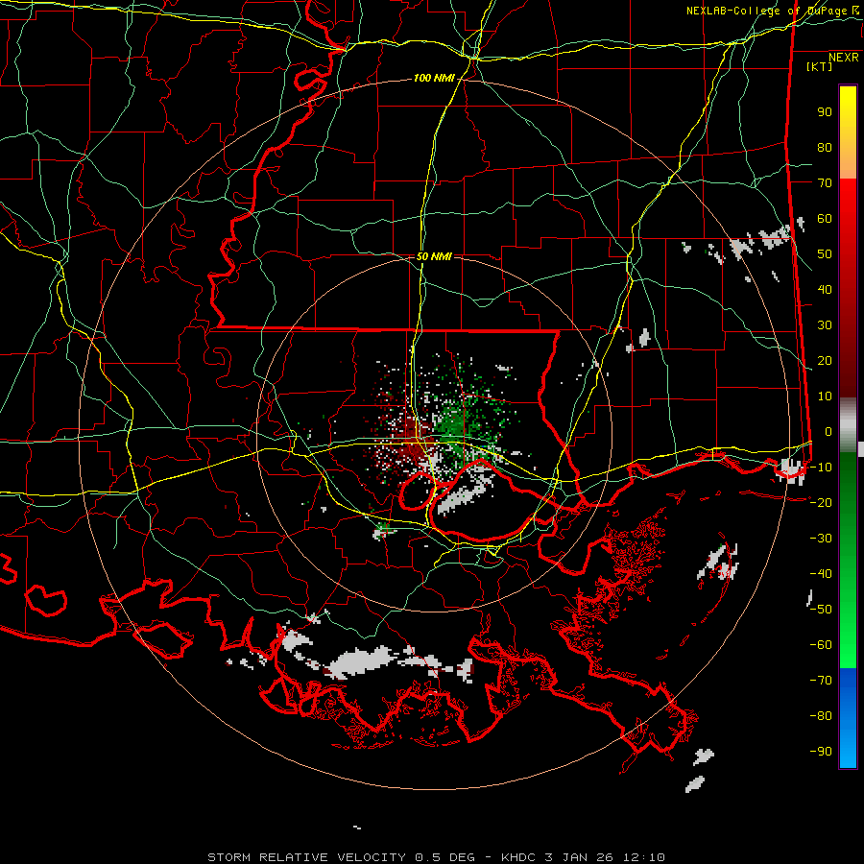The image size is (864, 864).
Task: Click the [KT] units label
Action: [820, 66]
